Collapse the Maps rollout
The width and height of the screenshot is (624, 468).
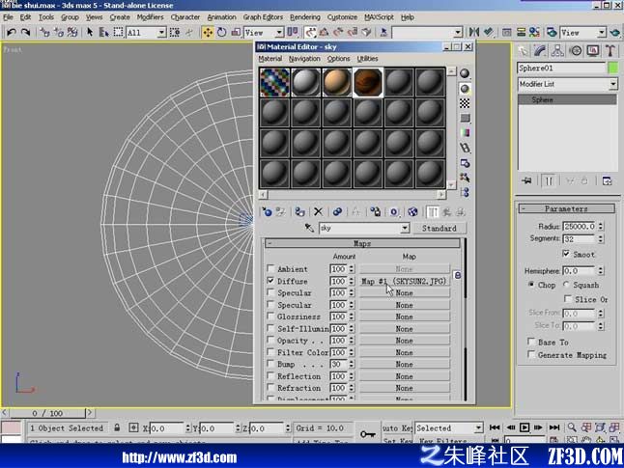(x=362, y=243)
